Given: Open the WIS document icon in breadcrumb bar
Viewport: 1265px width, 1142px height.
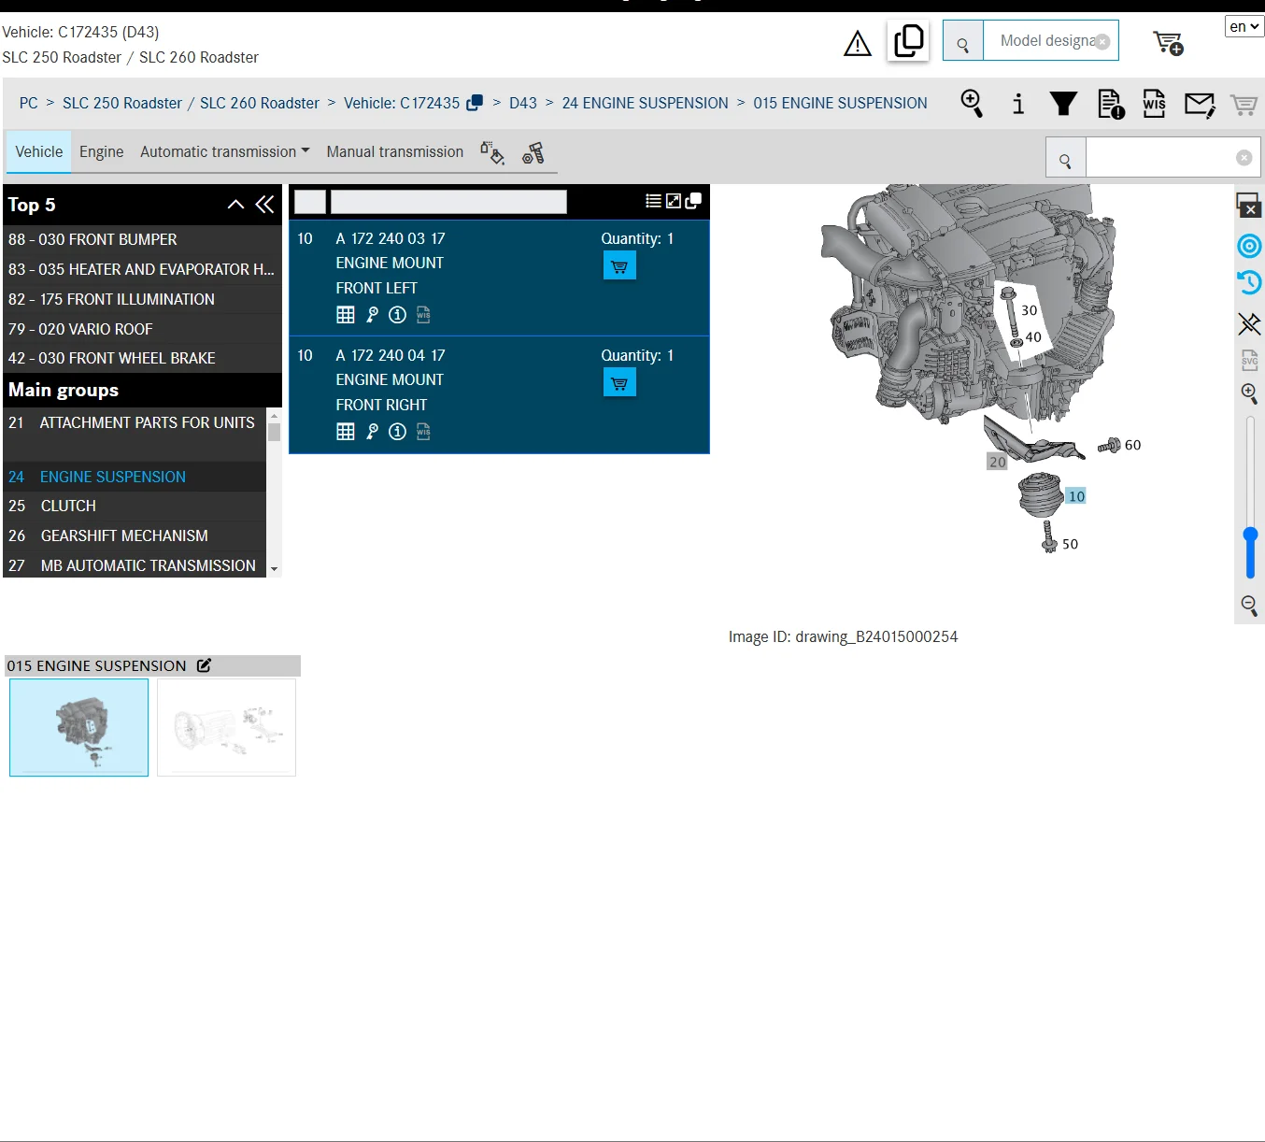Looking at the screenshot, I should point(1154,104).
